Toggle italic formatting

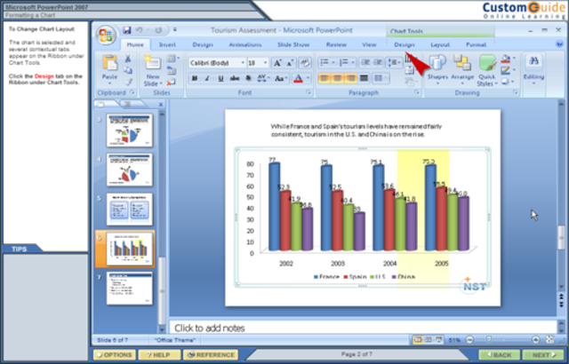(207, 78)
